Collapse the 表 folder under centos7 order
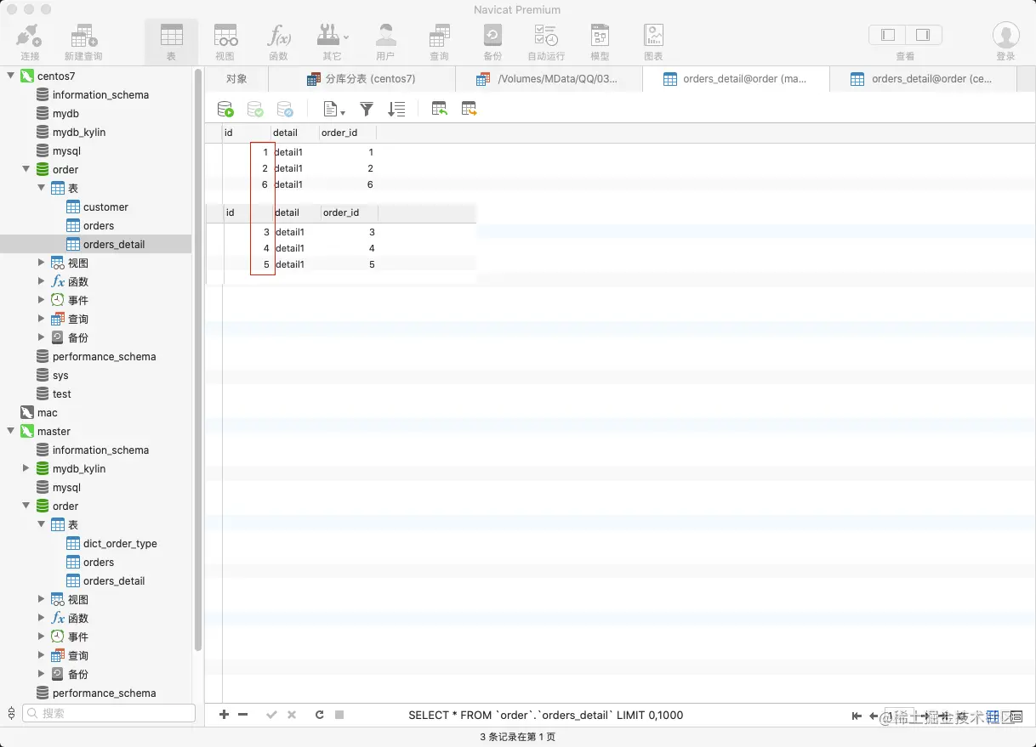The width and height of the screenshot is (1036, 747). pos(41,188)
